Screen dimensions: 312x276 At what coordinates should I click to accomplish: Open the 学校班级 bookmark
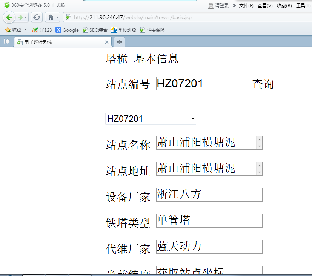pyautogui.click(x=124, y=30)
